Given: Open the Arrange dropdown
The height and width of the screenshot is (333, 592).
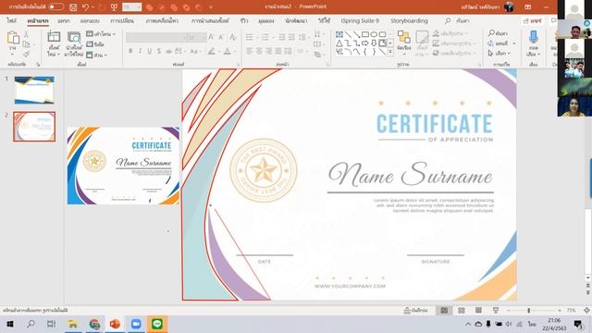Looking at the screenshot, I should coord(404,43).
